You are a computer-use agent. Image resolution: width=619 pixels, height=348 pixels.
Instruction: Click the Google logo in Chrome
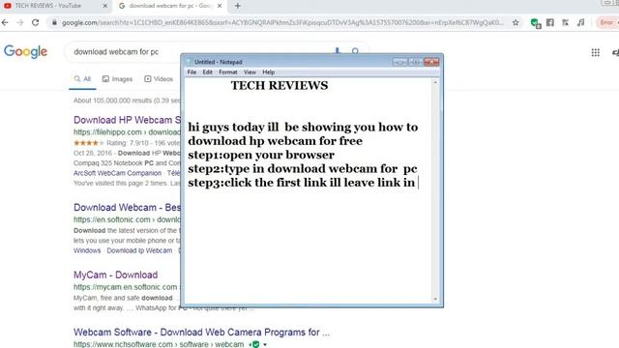click(26, 51)
